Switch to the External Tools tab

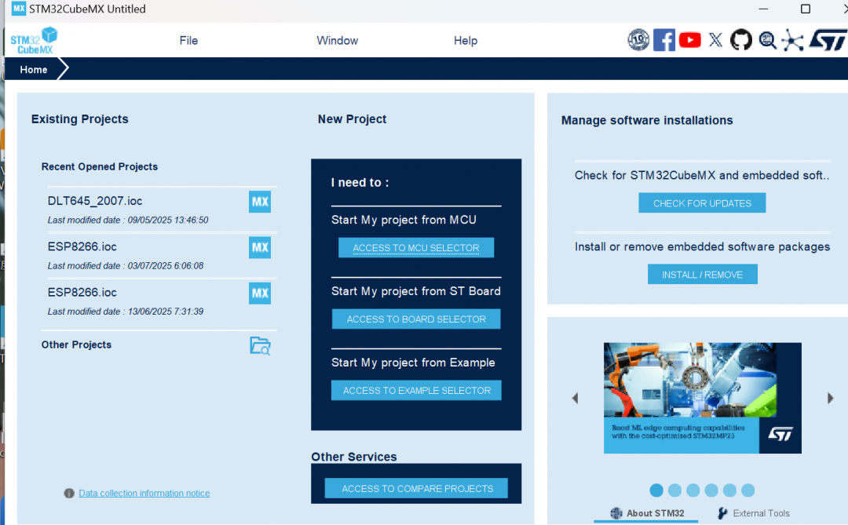point(753,513)
